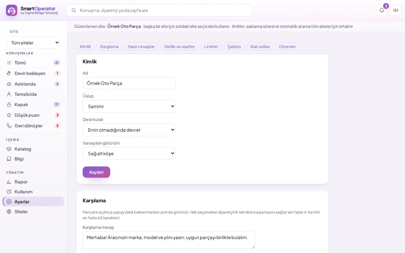Open the Rapor page link
Image resolution: width=405 pixels, height=253 pixels.
(33, 182)
